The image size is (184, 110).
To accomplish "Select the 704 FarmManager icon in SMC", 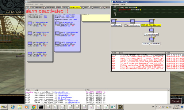I will click(x=30, y=54).
